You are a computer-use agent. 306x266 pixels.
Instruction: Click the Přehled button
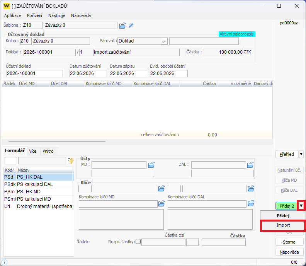[x=287, y=154]
